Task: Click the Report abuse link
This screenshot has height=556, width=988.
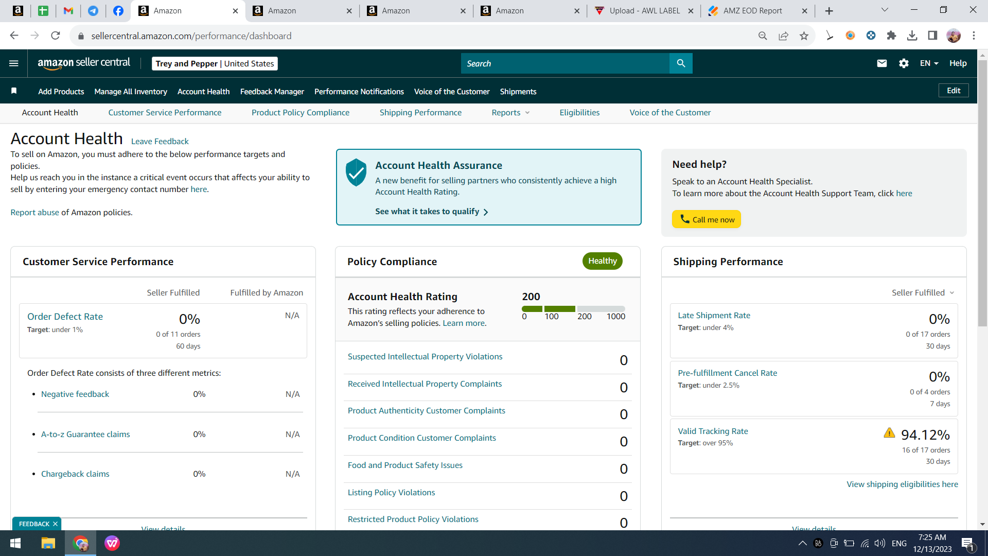Action: pos(34,213)
